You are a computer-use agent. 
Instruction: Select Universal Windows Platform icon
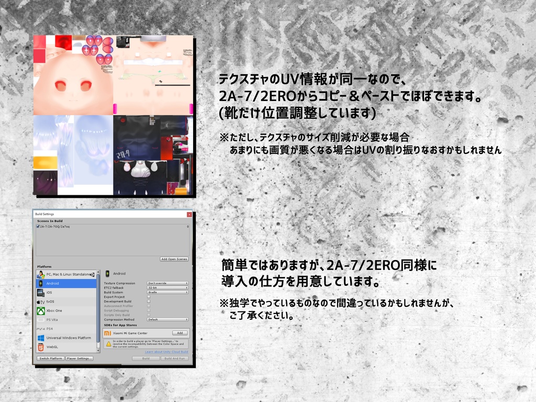click(40, 338)
